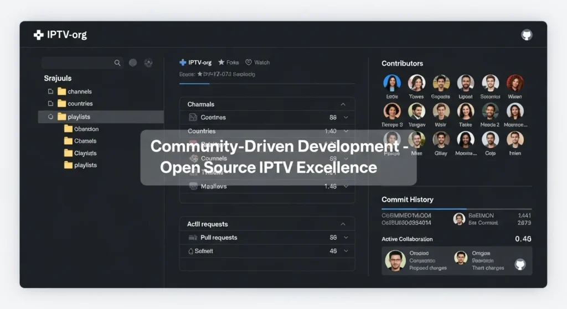Open contributor Tatke's avatar
This screenshot has height=309, width=567.
466,111
